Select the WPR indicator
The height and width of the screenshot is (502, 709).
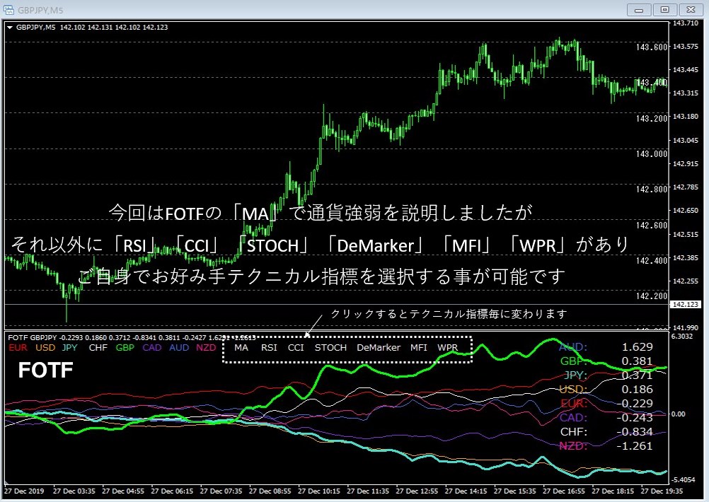pyautogui.click(x=448, y=347)
